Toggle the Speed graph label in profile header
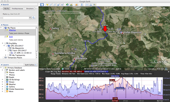The image size is (170, 102). (96, 72)
